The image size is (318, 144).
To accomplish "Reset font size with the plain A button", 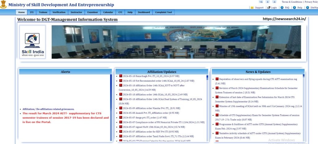I will point(268,2).
